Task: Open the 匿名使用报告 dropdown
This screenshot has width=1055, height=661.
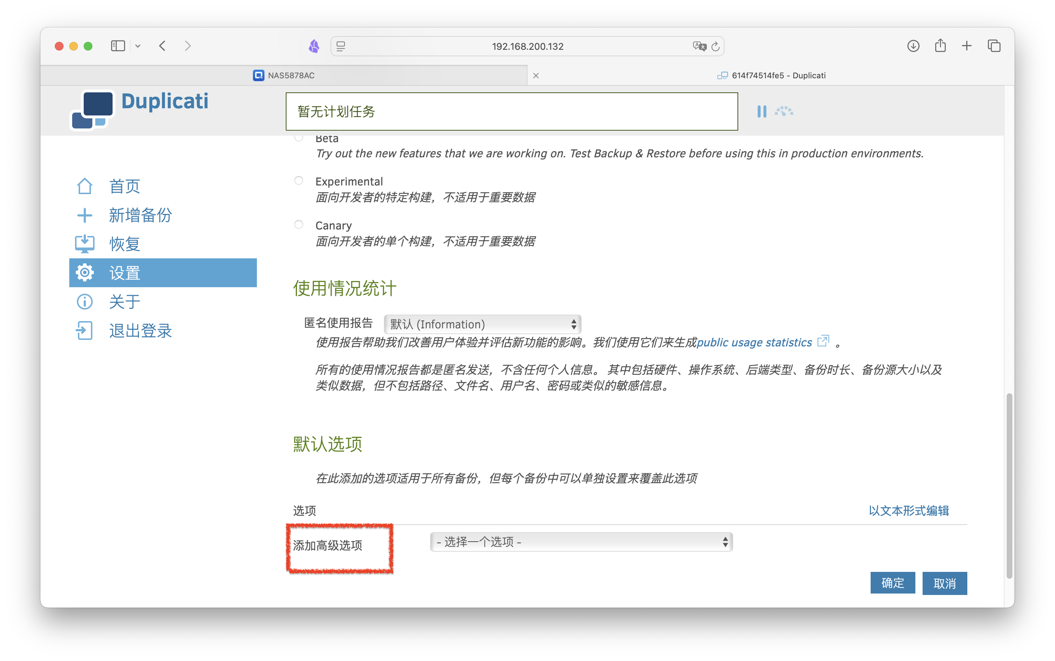Action: pos(482,324)
